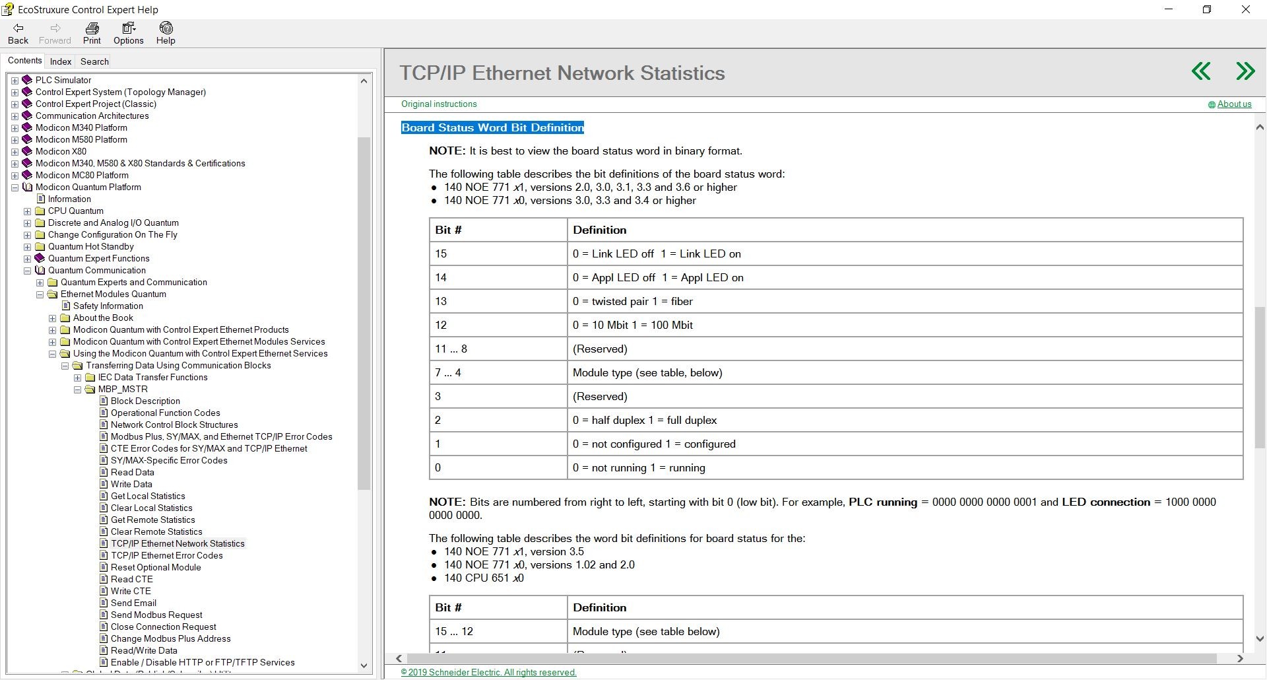Click the PLC Simulator book icon
Screen dimensions: 1267x680
pos(27,80)
